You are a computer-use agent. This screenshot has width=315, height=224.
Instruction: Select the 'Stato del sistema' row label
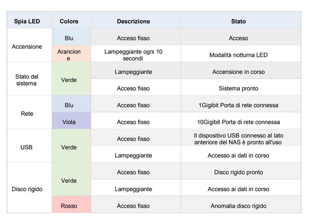click(27, 80)
